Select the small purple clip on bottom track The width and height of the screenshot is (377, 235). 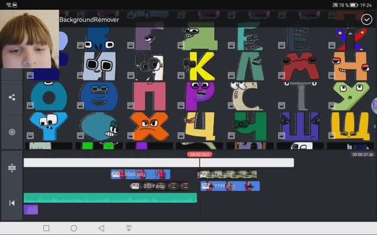pyautogui.click(x=31, y=210)
